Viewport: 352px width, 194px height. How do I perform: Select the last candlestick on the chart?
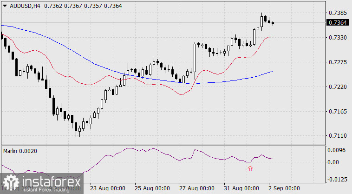tap(273, 22)
